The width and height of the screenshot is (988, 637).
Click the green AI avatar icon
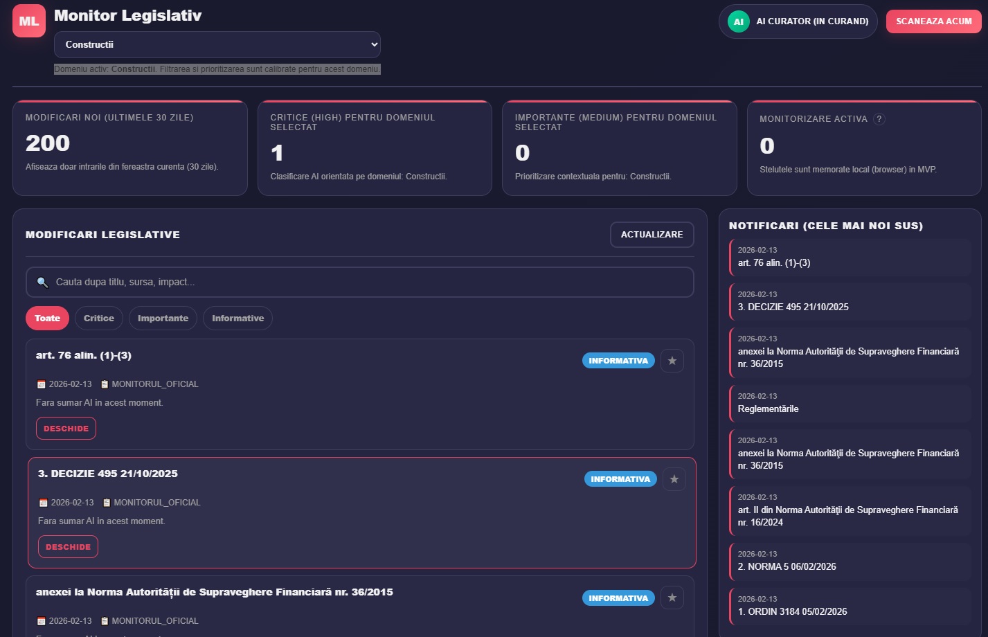point(739,21)
